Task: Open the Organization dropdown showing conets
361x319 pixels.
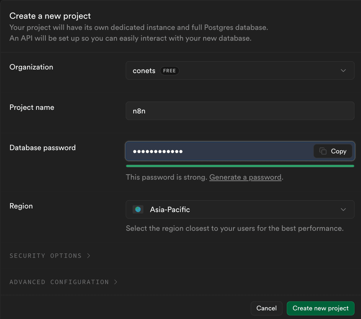Action: click(240, 71)
